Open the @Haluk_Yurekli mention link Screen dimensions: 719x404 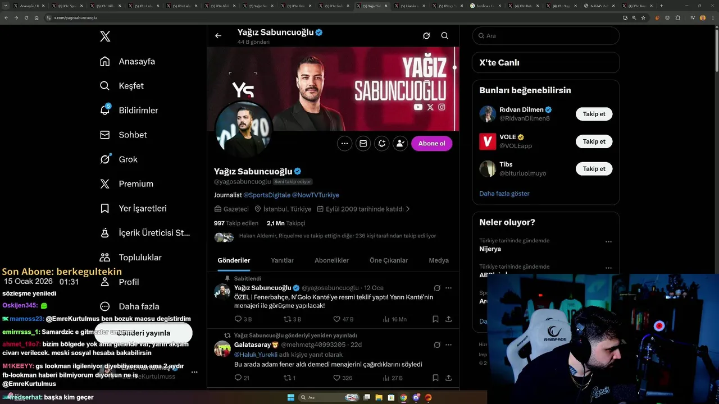[x=256, y=355]
